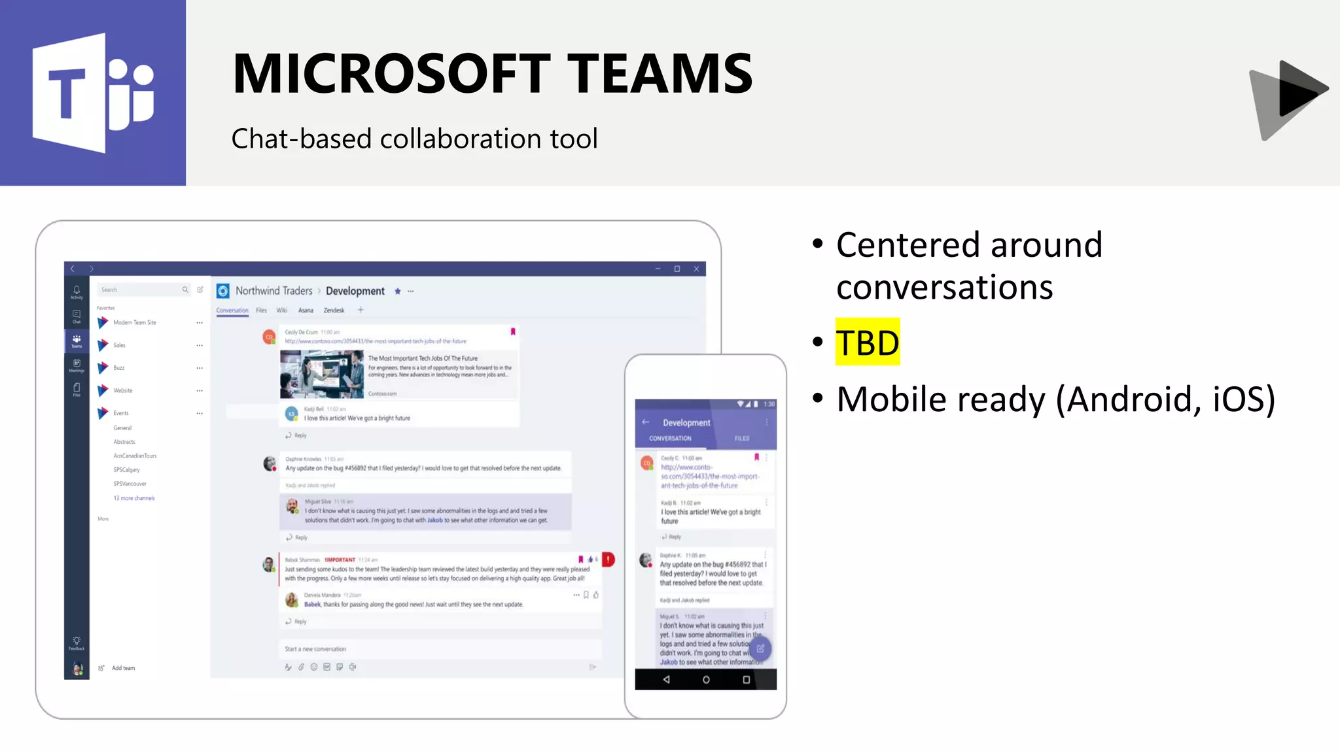Image resolution: width=1340 pixels, height=753 pixels.
Task: Select the Teams icon in left rail
Action: tap(77, 341)
